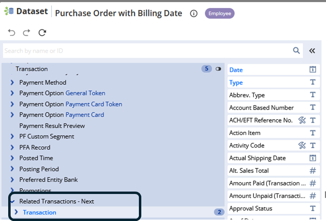Collapse Related Transactions - Next node
This screenshot has width=326, height=221.
pyautogui.click(x=13, y=201)
